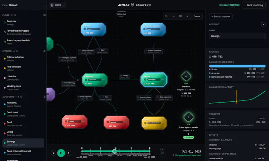Toggle checkbox in the Acme Inc node
Image resolution: width=269 pixels, height=161 pixels.
(85, 29)
